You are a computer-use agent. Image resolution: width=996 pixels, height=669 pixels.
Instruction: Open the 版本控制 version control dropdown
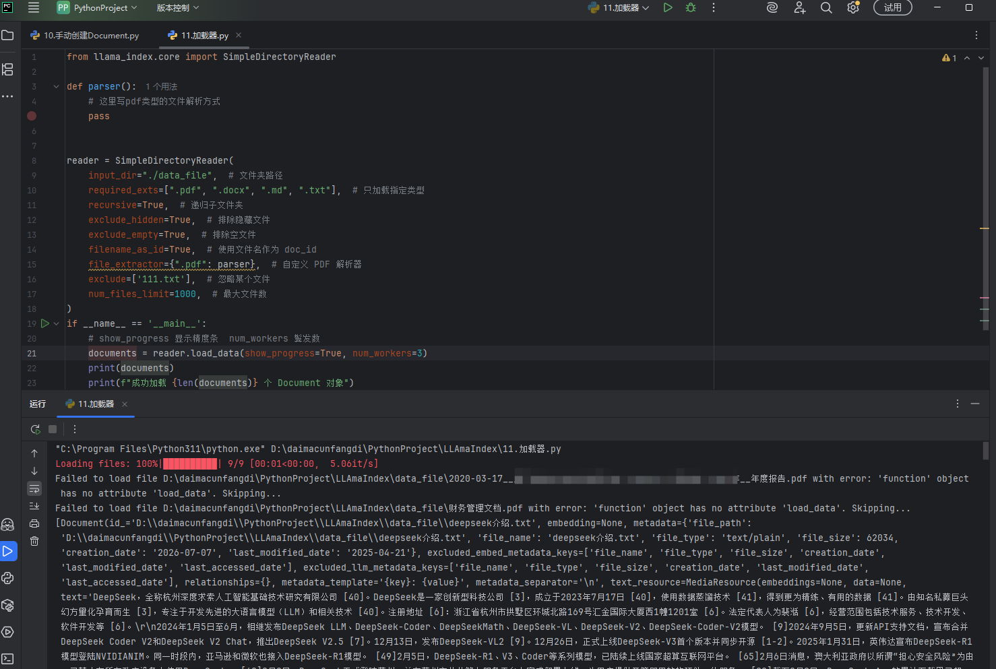click(x=178, y=7)
